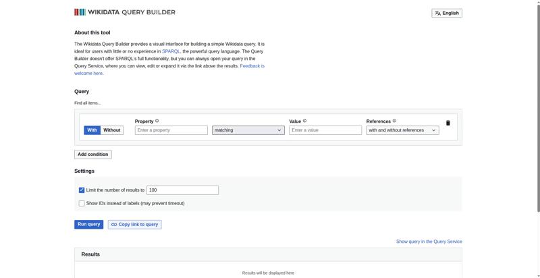Click the Enter a value field
The width and height of the screenshot is (540, 278).
[325, 130]
